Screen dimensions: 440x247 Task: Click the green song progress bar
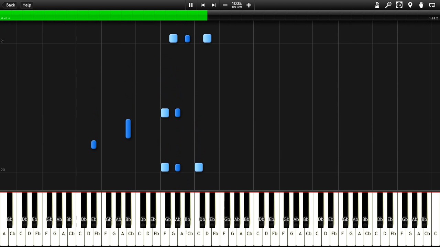click(103, 15)
